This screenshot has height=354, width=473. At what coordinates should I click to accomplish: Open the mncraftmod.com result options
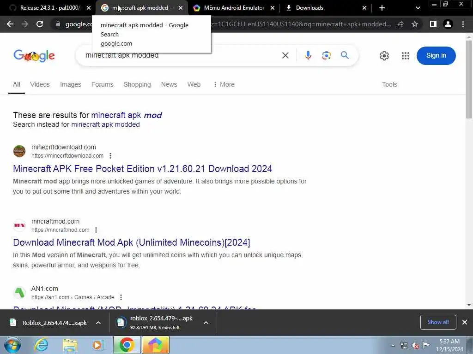[96, 230]
